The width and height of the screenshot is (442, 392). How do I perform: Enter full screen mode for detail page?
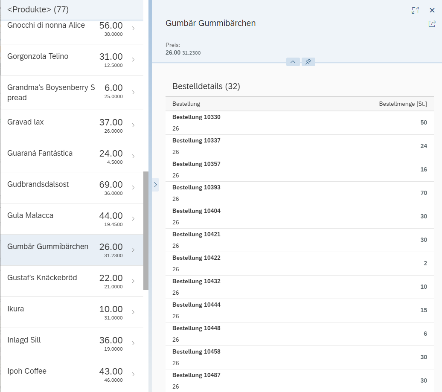(x=415, y=10)
